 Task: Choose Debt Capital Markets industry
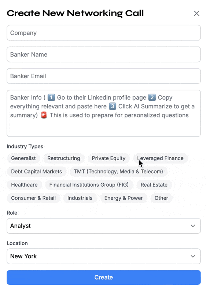point(36,172)
